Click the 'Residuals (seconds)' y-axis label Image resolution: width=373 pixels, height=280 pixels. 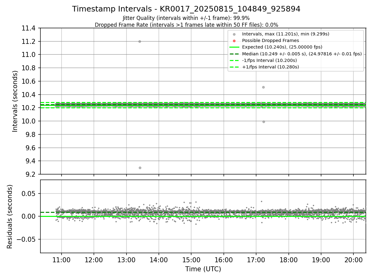click(x=10, y=217)
